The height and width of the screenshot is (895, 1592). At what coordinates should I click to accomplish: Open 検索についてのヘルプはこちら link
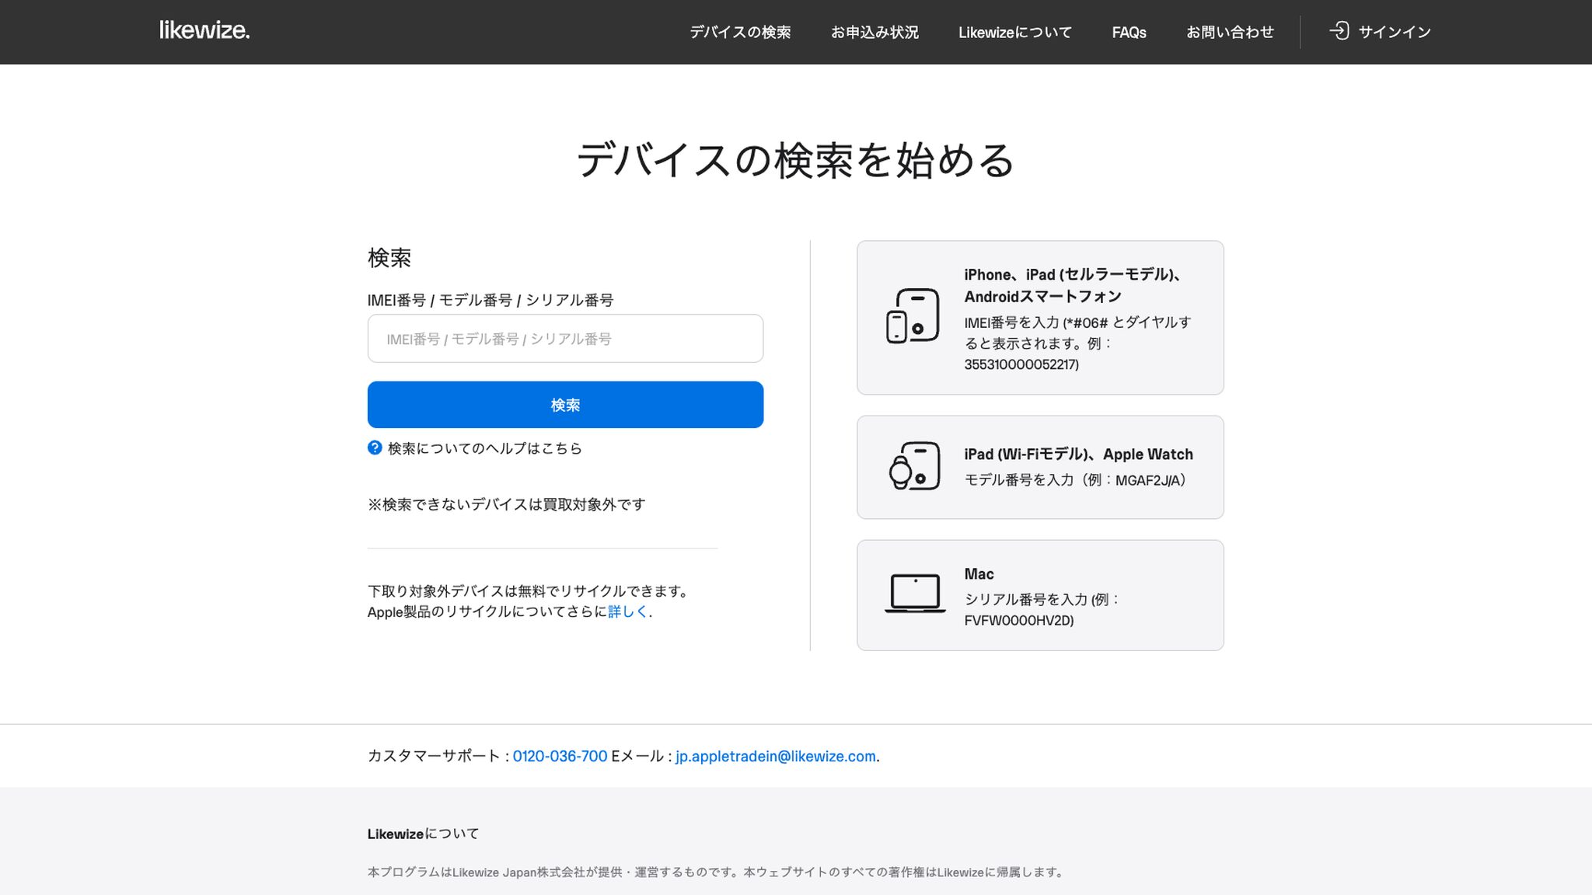[x=485, y=448]
